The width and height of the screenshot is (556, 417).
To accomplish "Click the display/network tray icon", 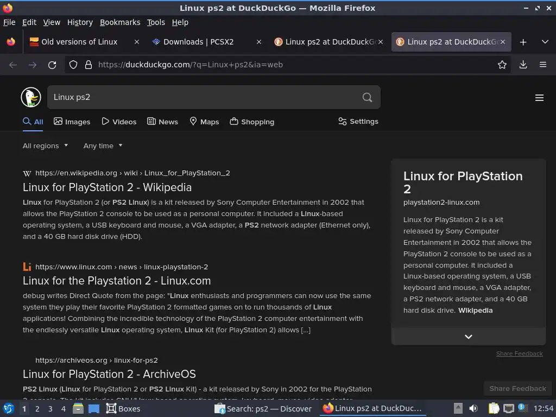I will [x=508, y=408].
